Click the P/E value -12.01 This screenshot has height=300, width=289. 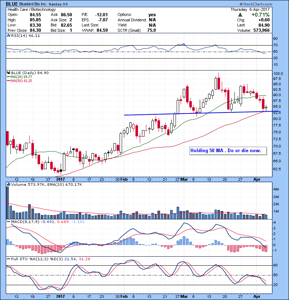[x=102, y=15]
